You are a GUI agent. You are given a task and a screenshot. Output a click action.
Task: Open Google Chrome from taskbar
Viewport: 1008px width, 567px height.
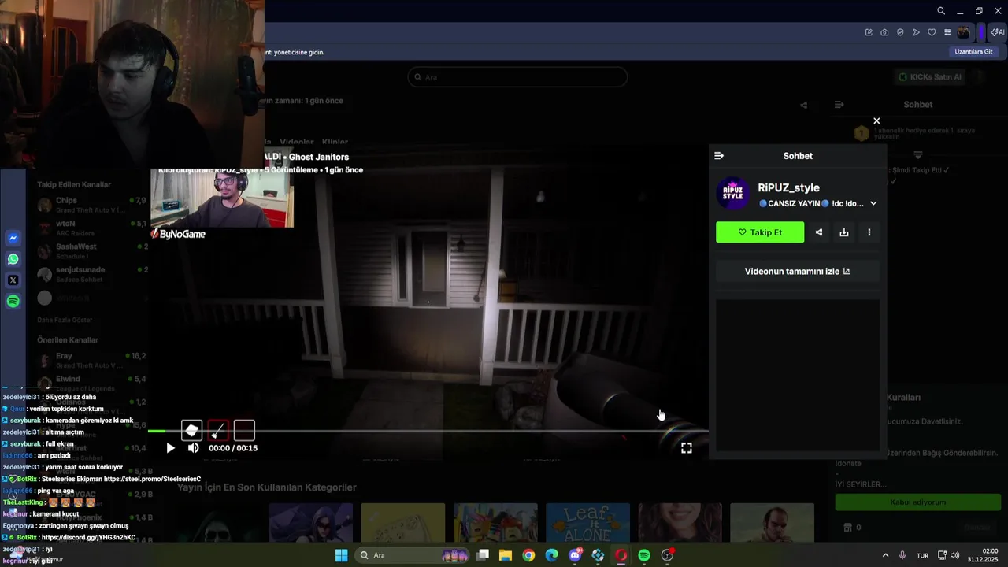tap(528, 555)
